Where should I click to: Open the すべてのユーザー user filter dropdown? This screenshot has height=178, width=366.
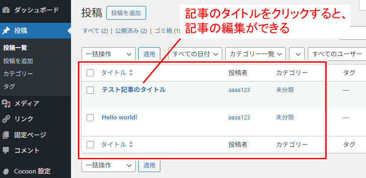pos(337,54)
